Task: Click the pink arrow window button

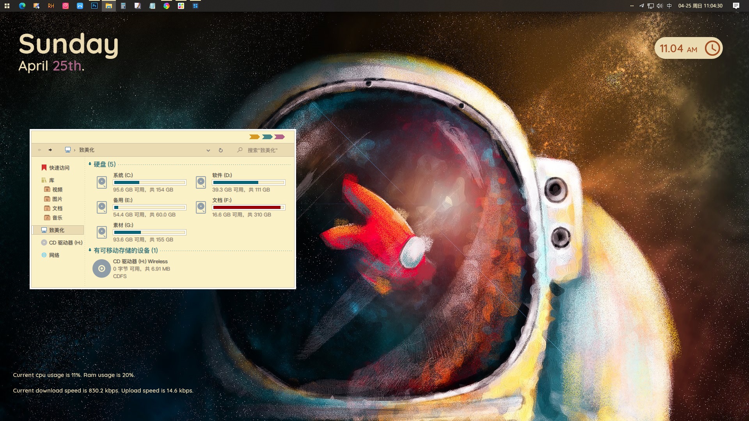Action: point(279,137)
